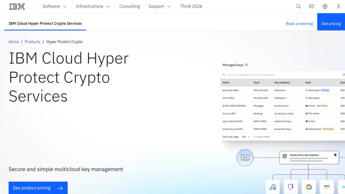Open the Consulting menu item
Image resolution: width=345 pixels, height=194 pixels.
click(130, 6)
